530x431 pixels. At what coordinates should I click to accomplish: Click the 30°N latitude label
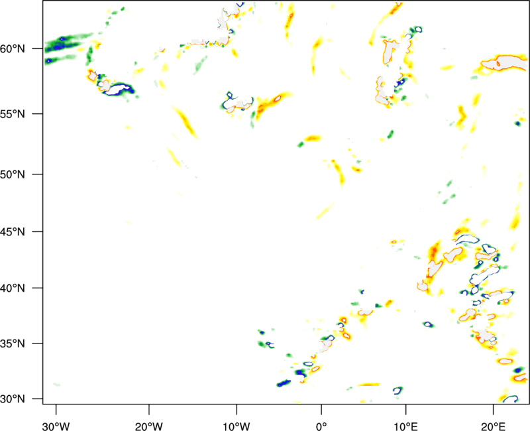[x=13, y=399]
